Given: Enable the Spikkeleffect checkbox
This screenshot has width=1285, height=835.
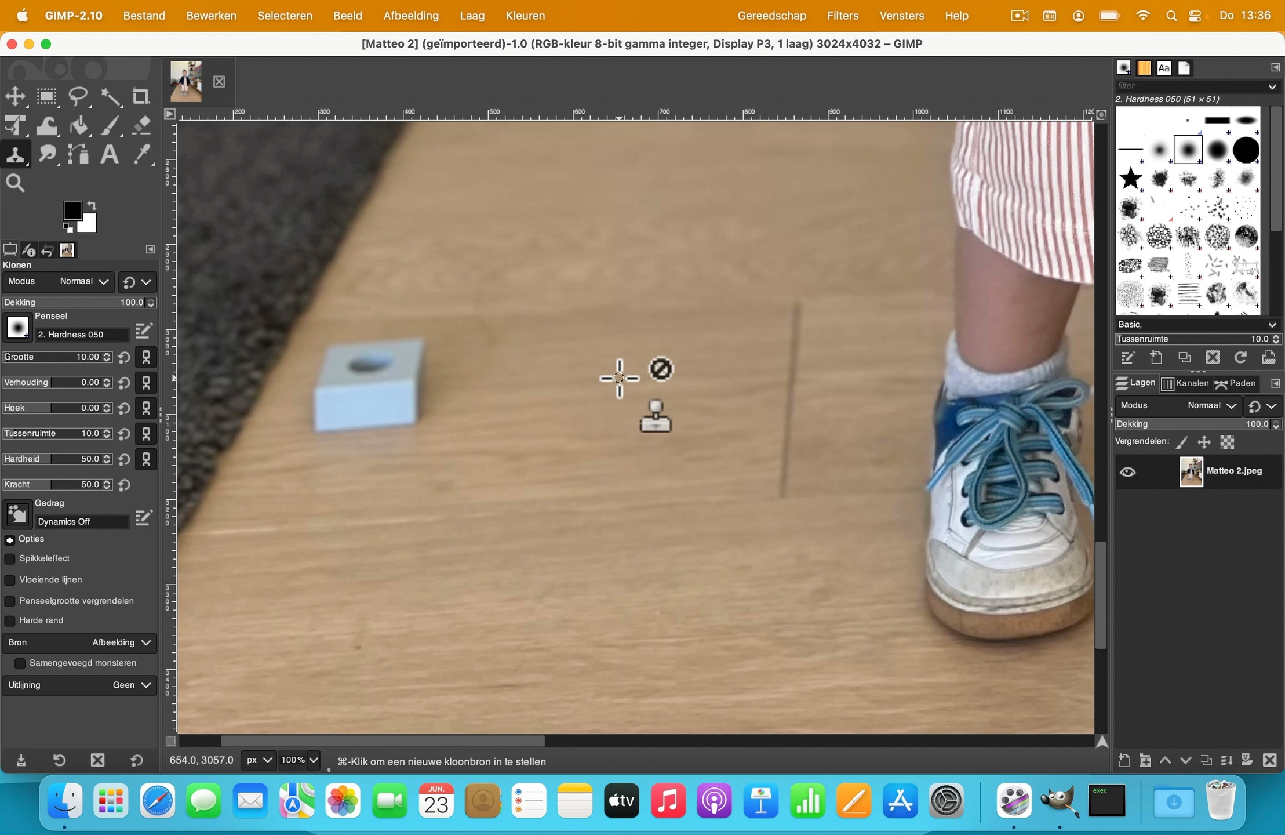Looking at the screenshot, I should tap(10, 558).
